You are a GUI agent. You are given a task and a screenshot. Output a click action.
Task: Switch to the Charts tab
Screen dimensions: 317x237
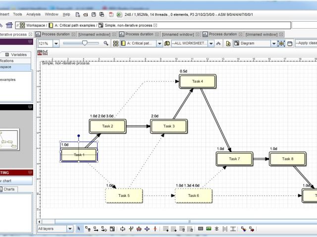click(9, 189)
